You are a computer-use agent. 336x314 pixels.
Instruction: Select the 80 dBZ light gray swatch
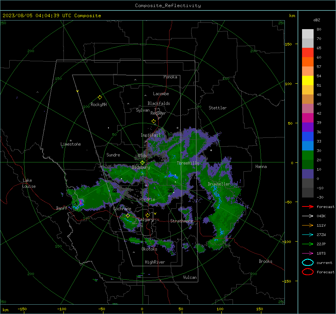308,34
